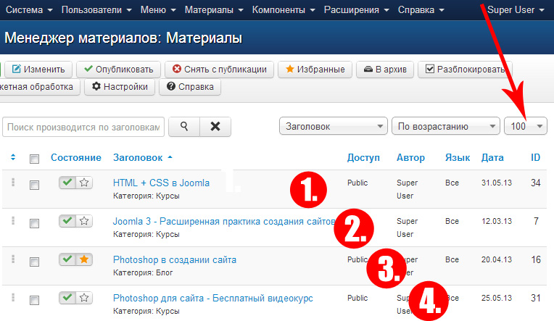Click published checkmark for Joomla 3 article
The height and width of the screenshot is (321, 554).
(68, 221)
